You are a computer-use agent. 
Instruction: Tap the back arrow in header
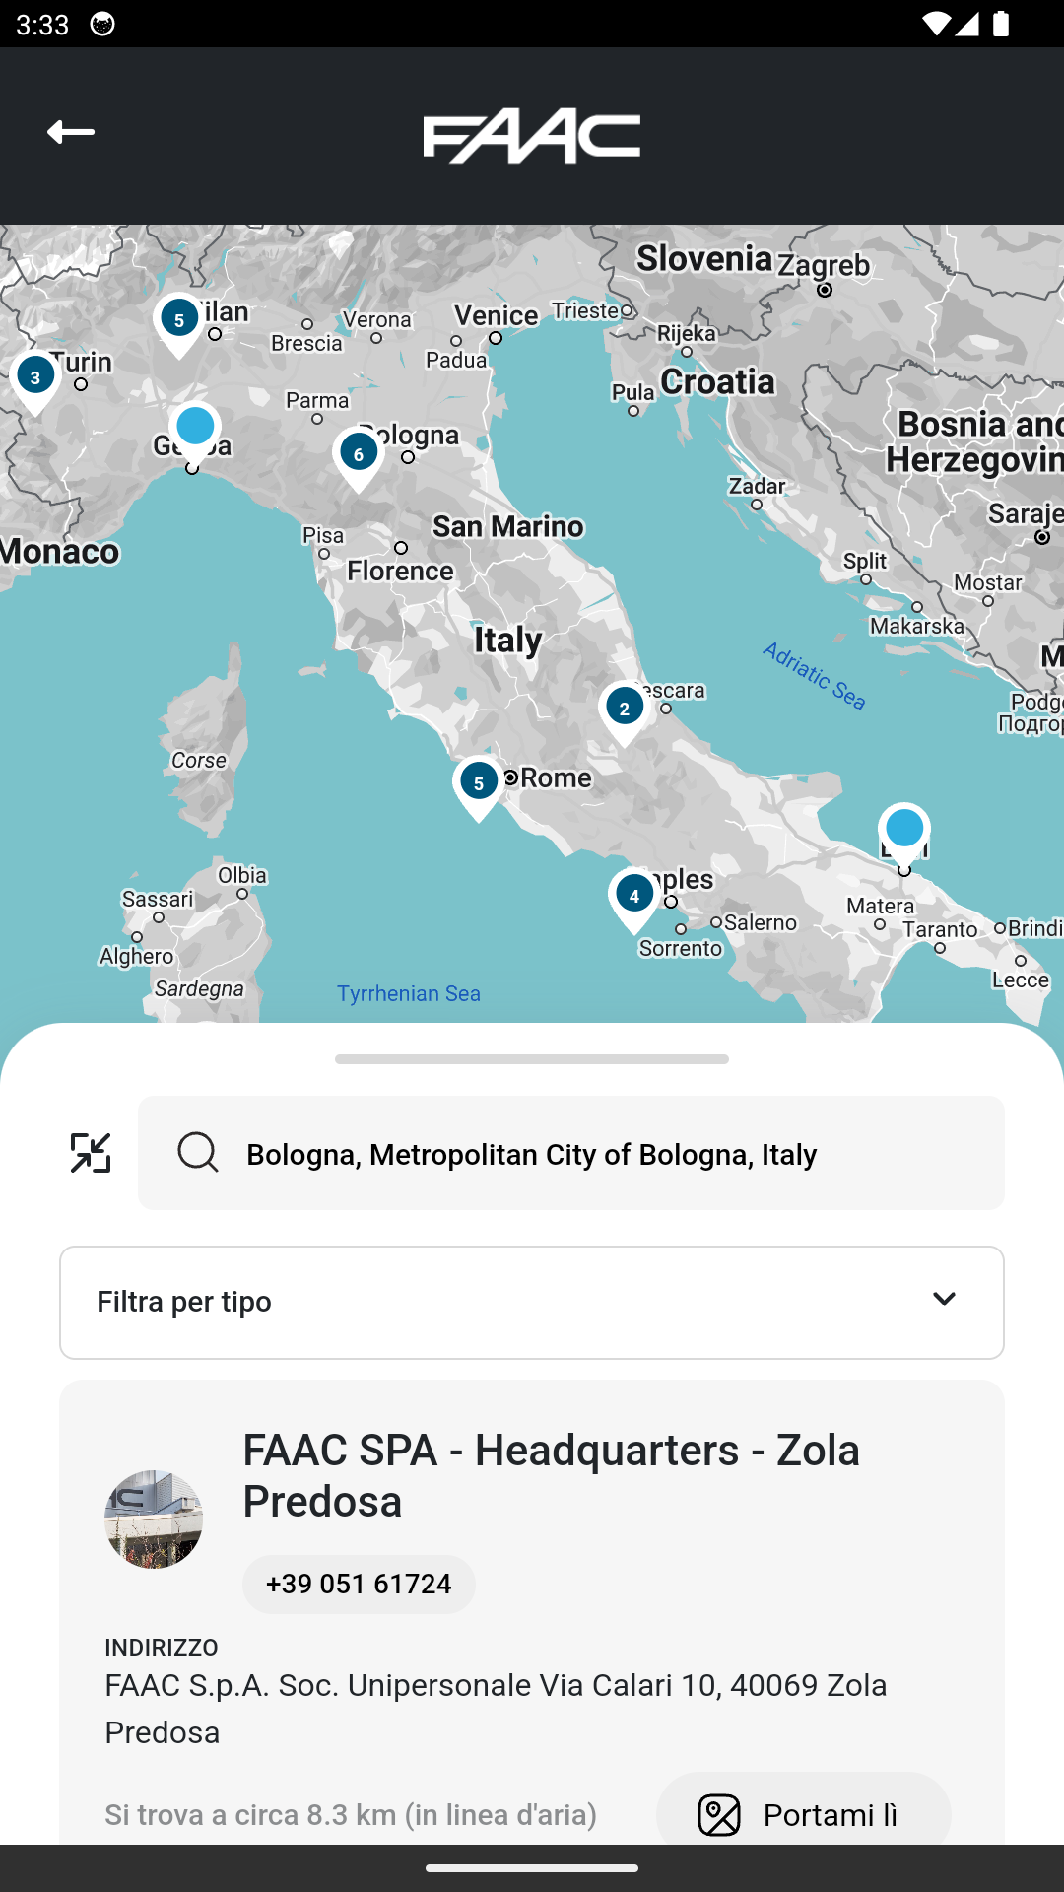click(x=71, y=132)
